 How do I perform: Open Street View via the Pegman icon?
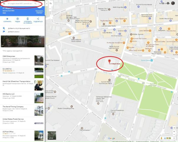[x=161, y=138]
